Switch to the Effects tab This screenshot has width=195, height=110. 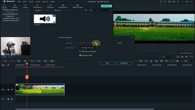coord(50,6)
